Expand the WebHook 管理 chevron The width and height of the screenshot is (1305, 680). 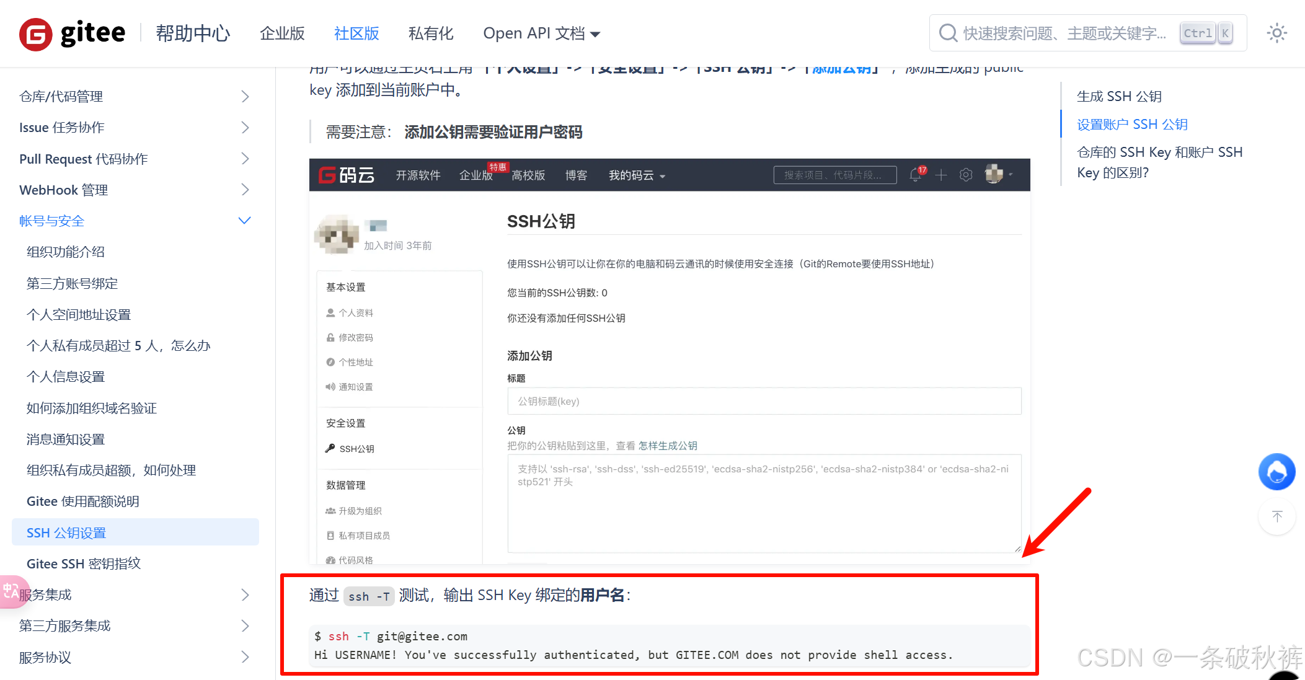click(245, 190)
